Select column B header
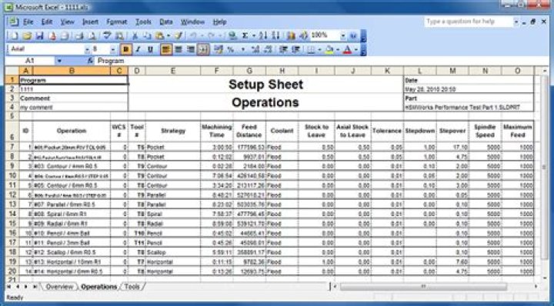Viewport: 554px width, 306px height. point(72,71)
